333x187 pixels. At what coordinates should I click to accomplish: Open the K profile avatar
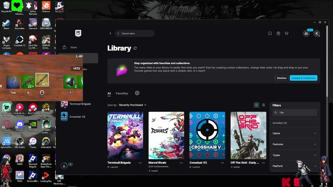point(317,34)
